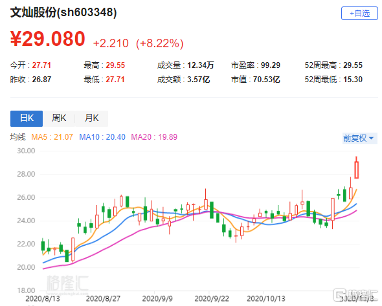Screen dimensions: 382x306
Task: Click the current price ¥29.080
Action: point(47,39)
